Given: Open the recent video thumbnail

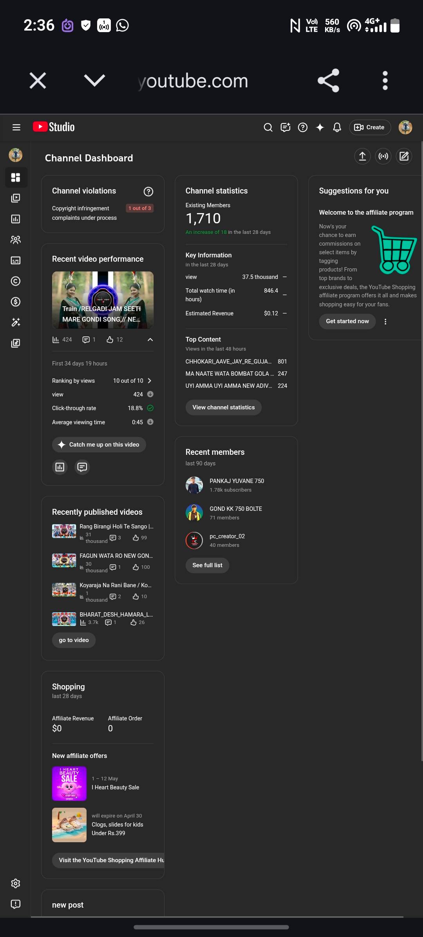Looking at the screenshot, I should [x=103, y=300].
